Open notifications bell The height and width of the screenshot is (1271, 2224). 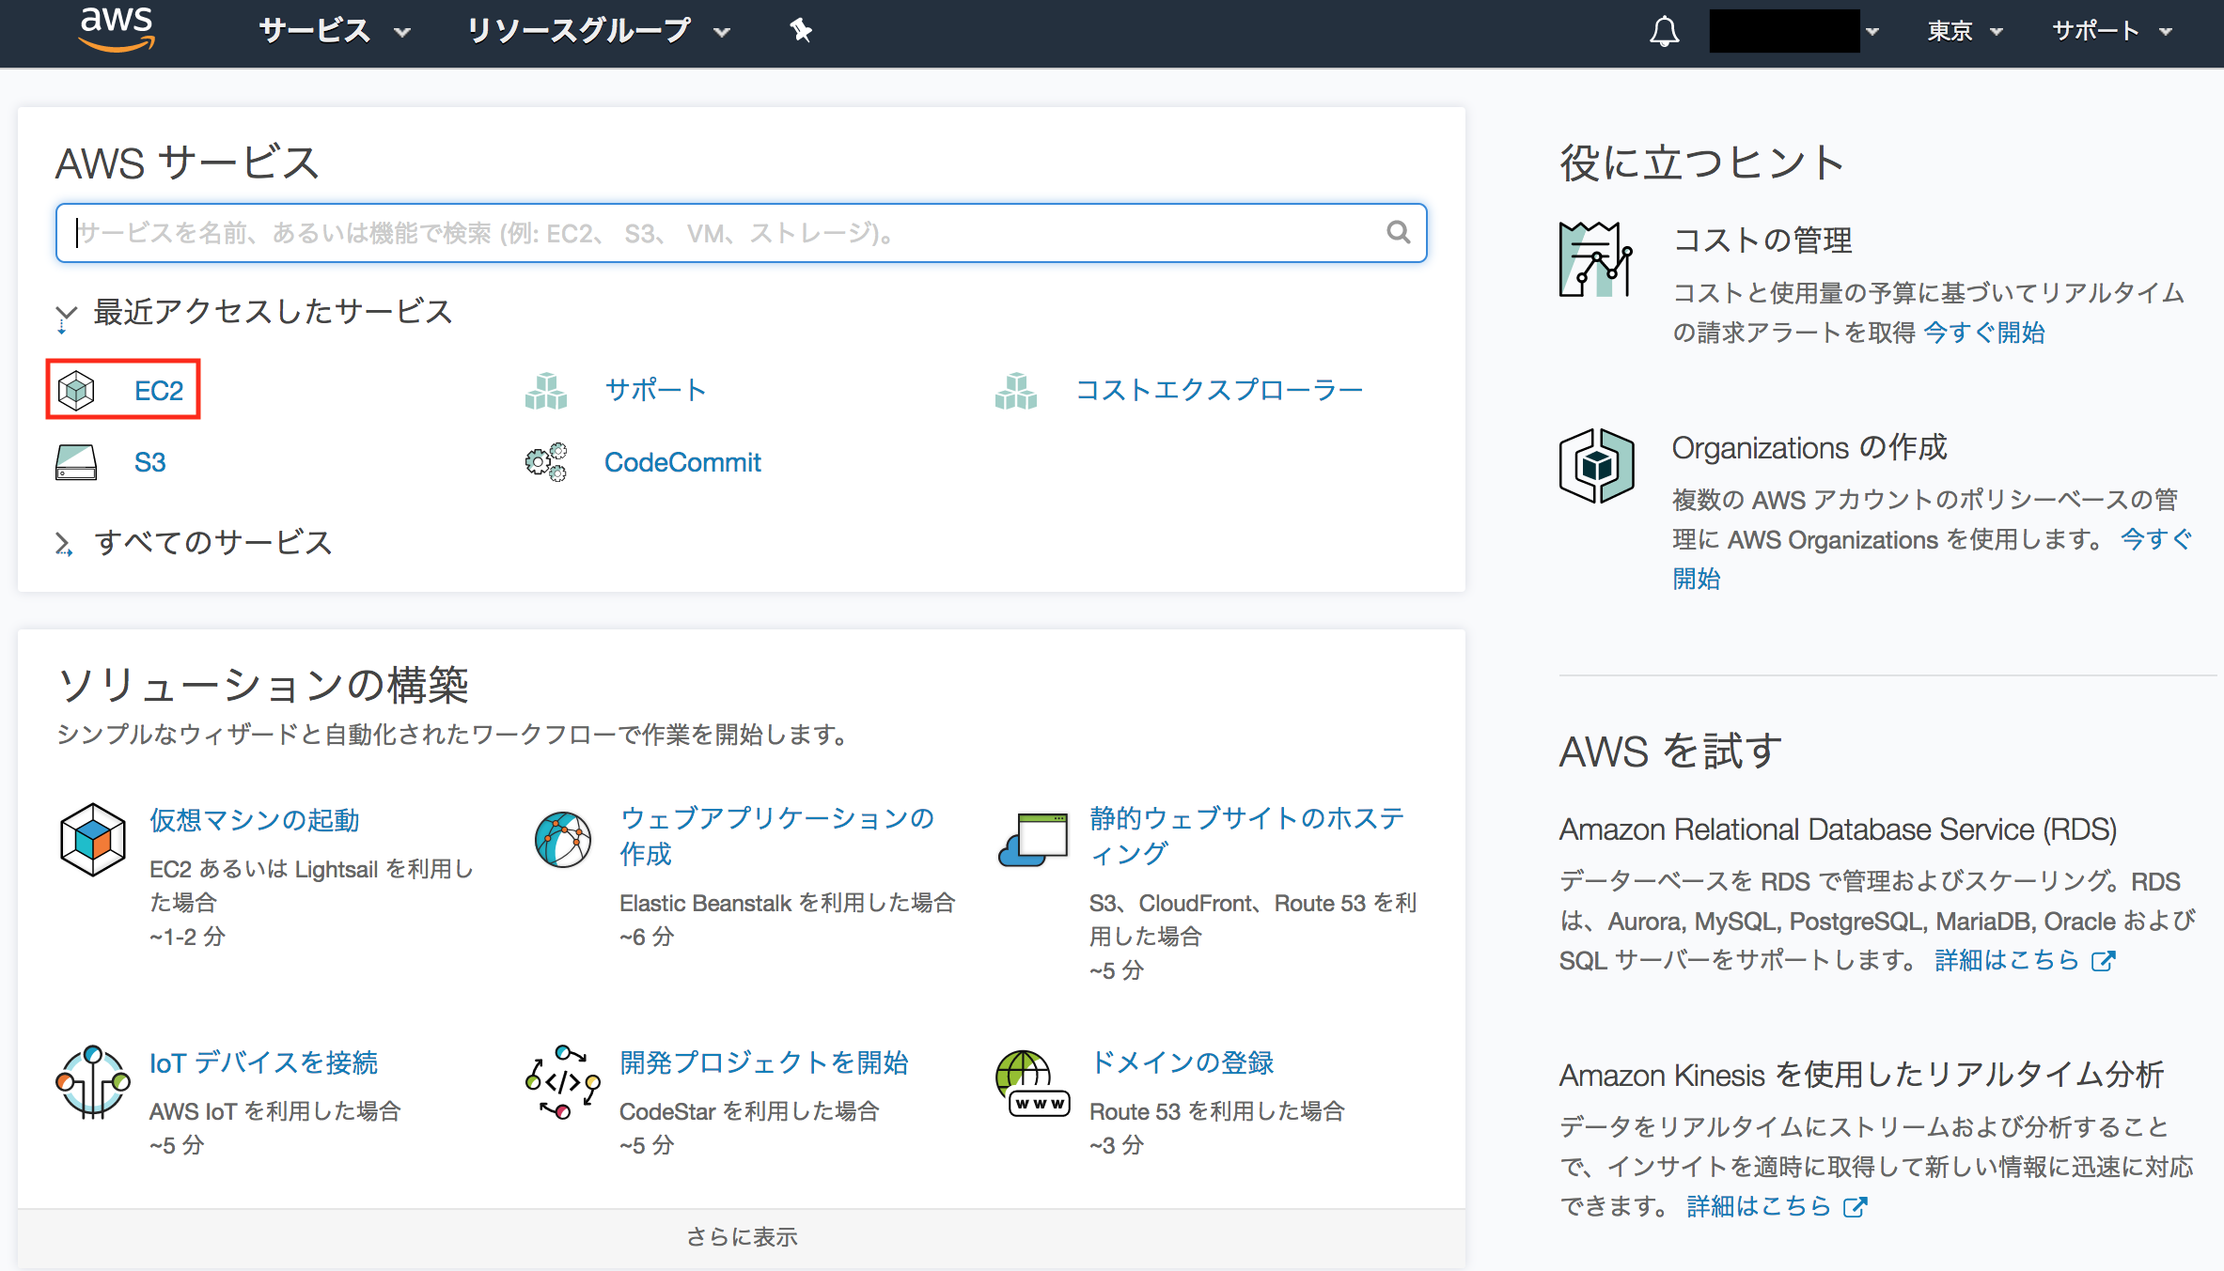click(1664, 31)
